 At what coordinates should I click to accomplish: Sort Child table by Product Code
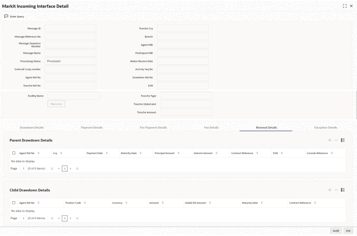click(x=85, y=203)
